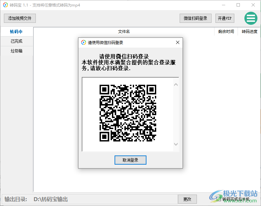
Task: Click the 剩余时间 column header
Action: (x=226, y=32)
